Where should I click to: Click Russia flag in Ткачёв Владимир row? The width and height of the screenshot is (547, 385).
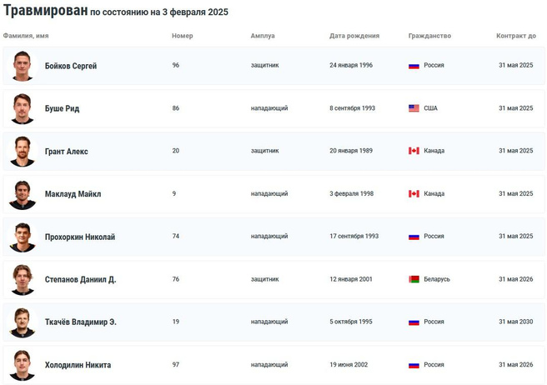click(x=414, y=322)
